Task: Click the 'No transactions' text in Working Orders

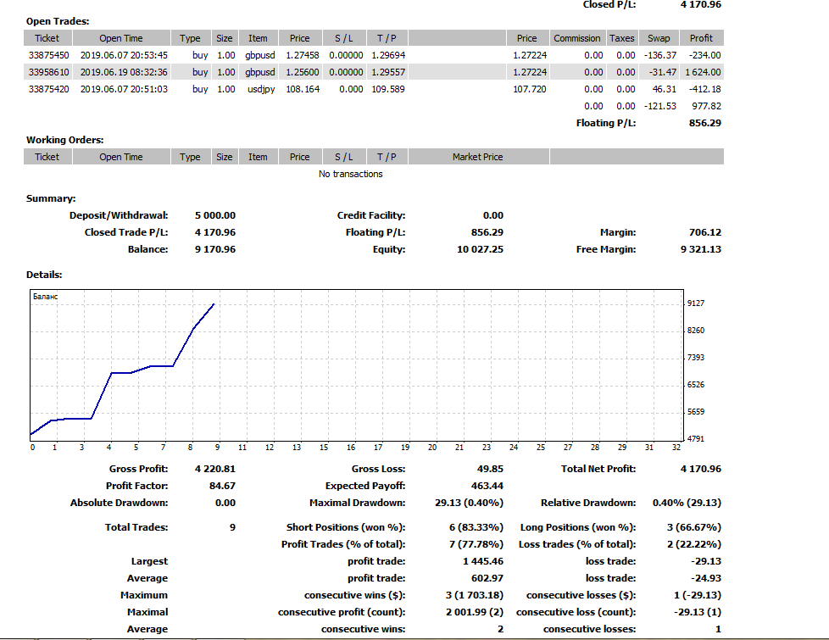Action: (350, 174)
